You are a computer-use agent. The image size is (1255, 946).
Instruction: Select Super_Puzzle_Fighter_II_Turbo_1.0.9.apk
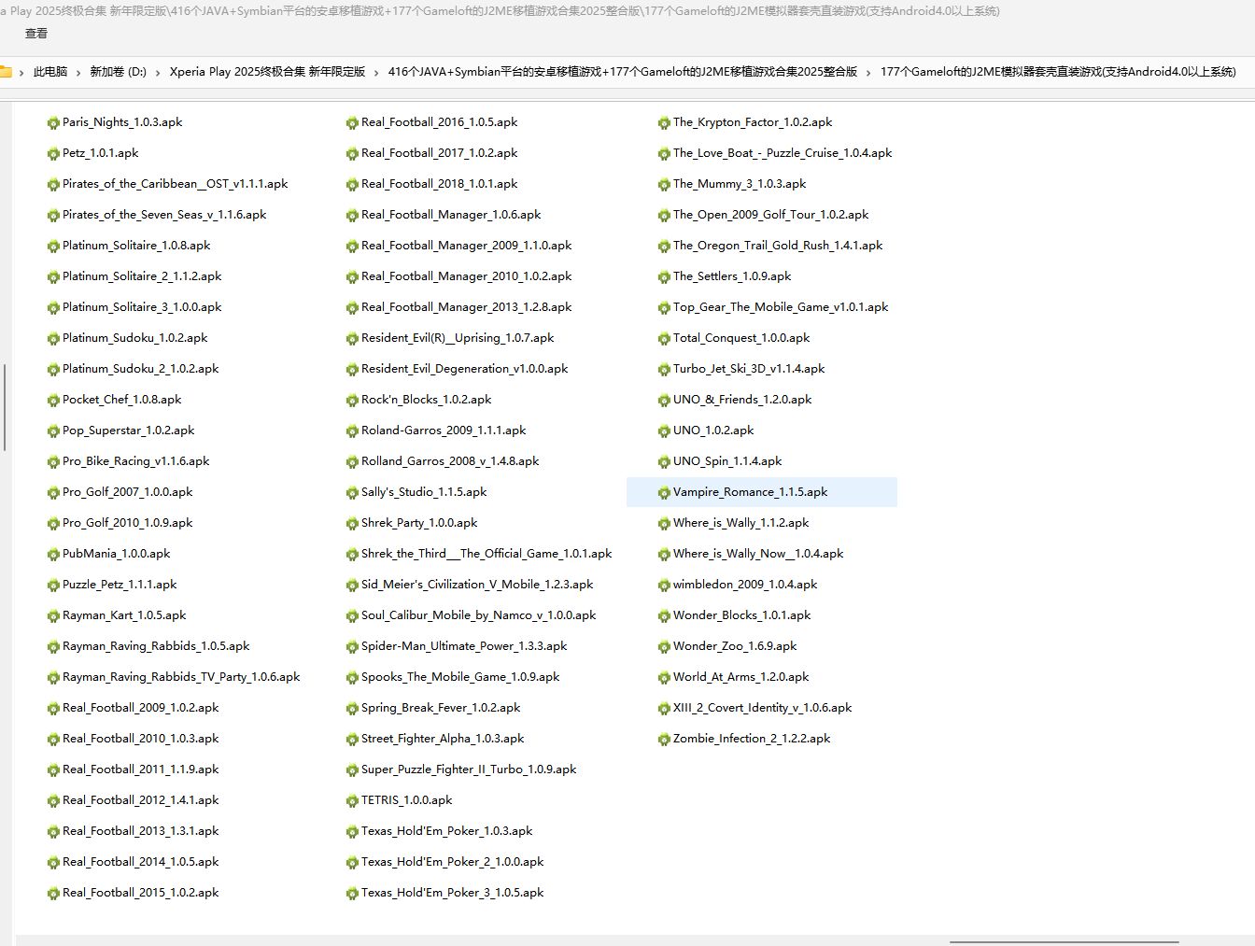point(461,770)
